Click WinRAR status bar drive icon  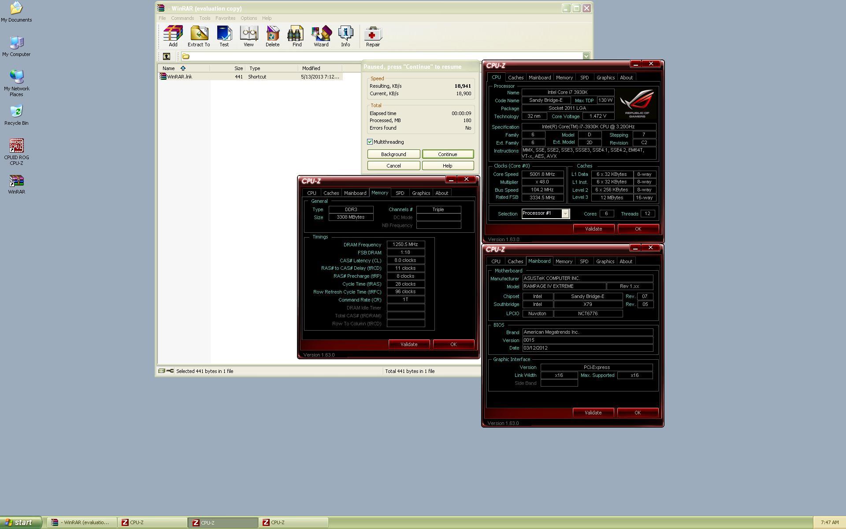point(162,371)
